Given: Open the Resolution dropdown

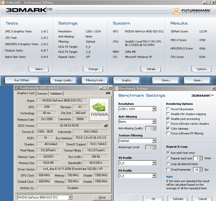Looking at the screenshot, I should click(x=154, y=109).
